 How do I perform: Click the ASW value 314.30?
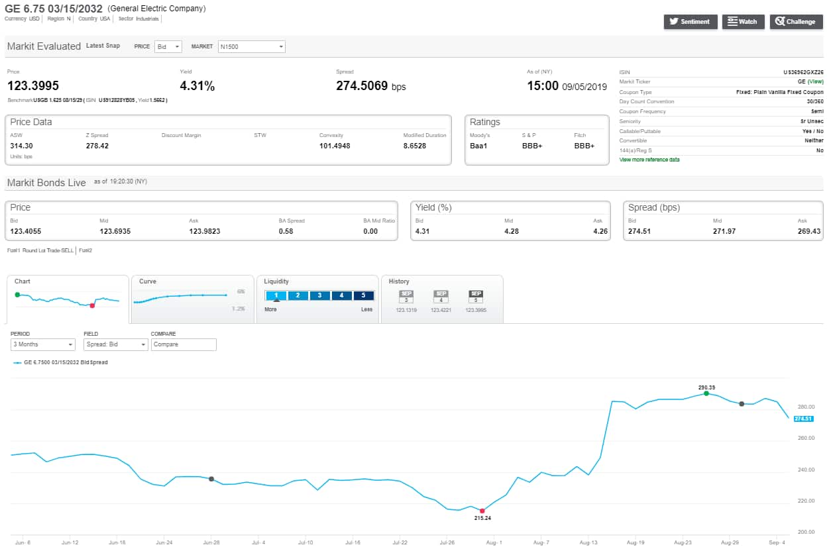21,146
